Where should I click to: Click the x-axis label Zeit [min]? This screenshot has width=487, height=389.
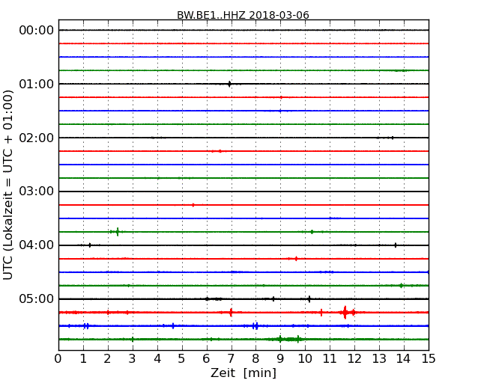tap(243, 373)
